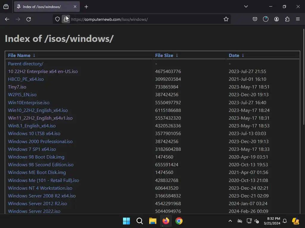Open the muted volume tray icon
The height and width of the screenshot is (228, 305).
point(257,221)
